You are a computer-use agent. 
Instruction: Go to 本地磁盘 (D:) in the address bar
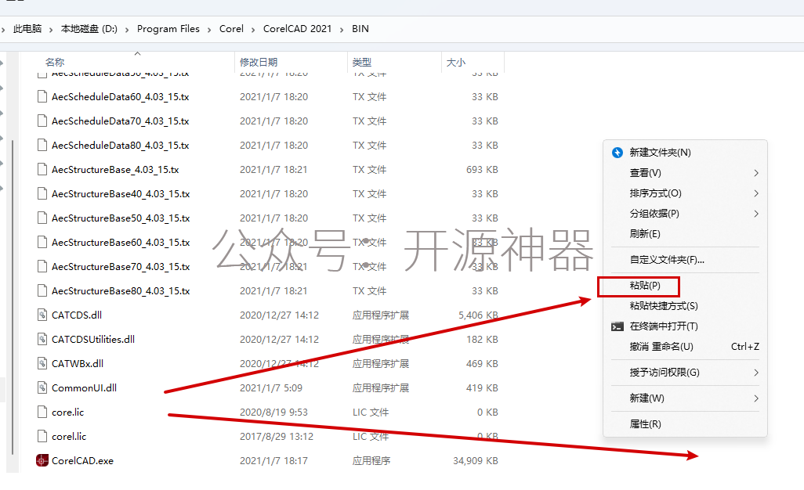89,29
